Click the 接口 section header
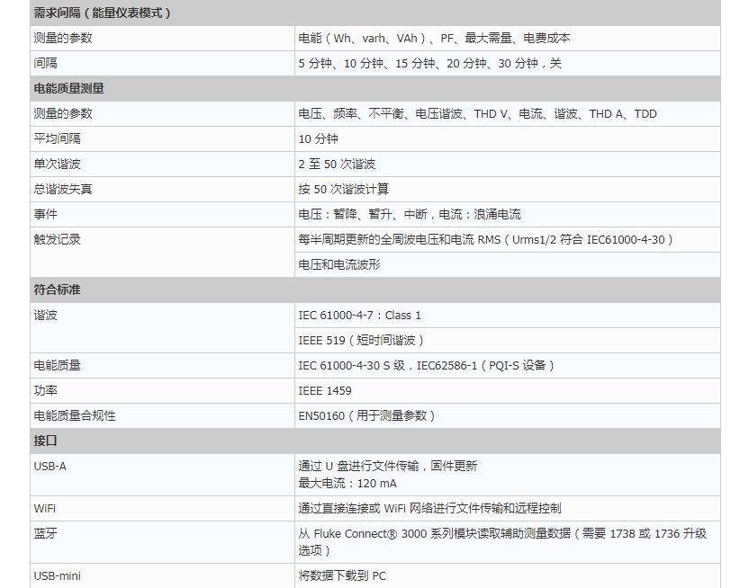The width and height of the screenshot is (749, 588). (46, 441)
